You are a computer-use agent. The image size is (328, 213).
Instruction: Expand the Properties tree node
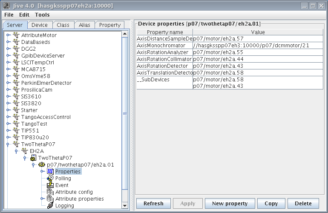[42, 171]
